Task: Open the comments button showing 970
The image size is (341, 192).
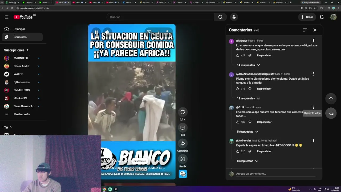Action: pyautogui.click(x=183, y=128)
